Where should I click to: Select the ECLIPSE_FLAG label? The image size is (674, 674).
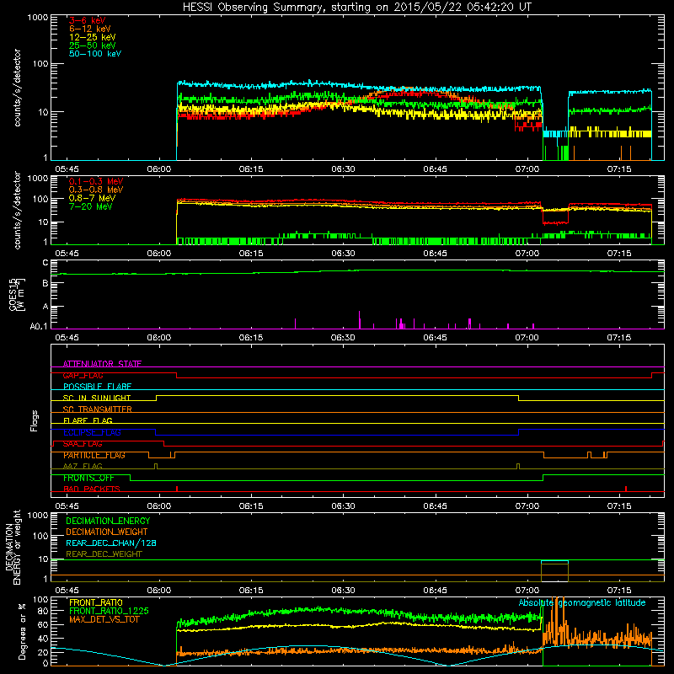click(92, 432)
